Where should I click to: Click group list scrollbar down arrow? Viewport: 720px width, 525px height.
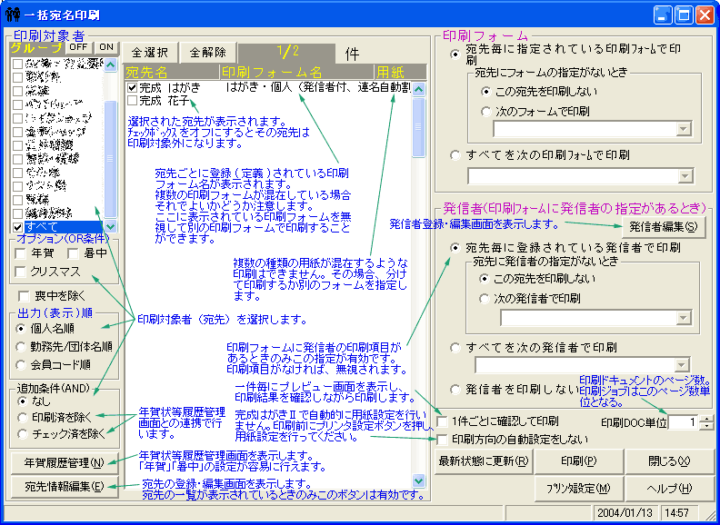[x=111, y=225]
